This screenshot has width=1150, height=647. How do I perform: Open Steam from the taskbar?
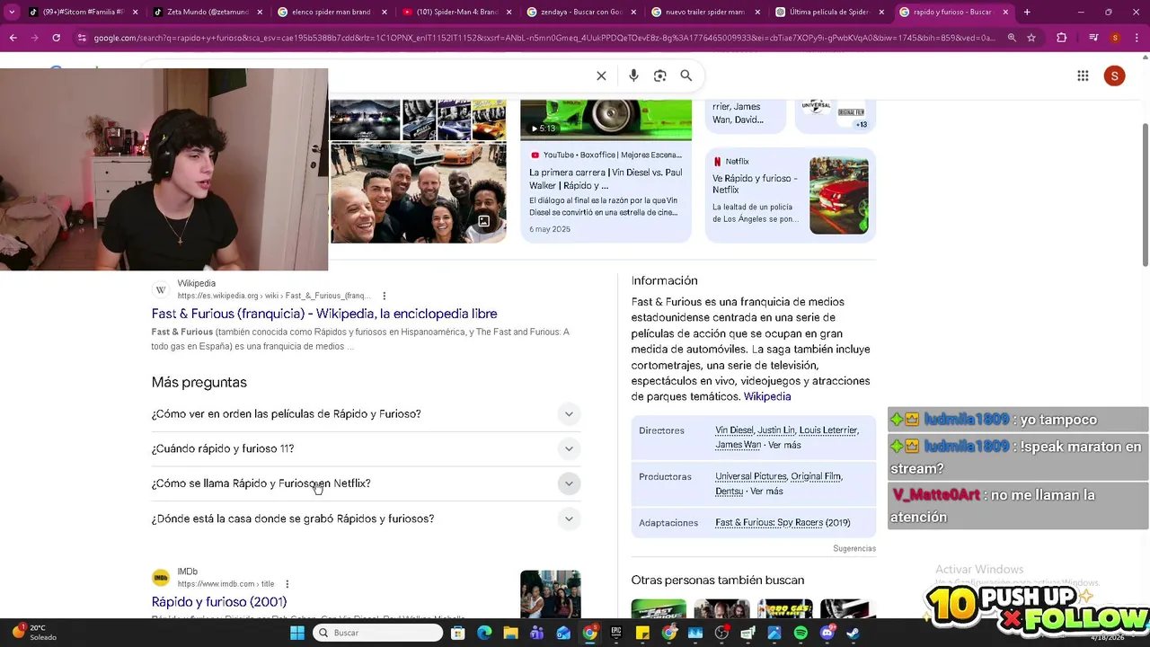click(853, 633)
